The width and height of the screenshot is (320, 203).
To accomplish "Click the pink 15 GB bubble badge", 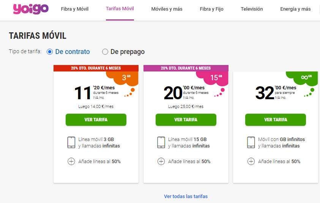I will (x=213, y=78).
